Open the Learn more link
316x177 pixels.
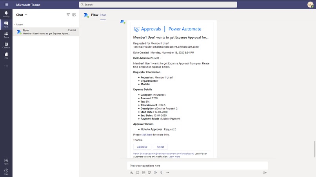pyautogui.click(x=174, y=157)
